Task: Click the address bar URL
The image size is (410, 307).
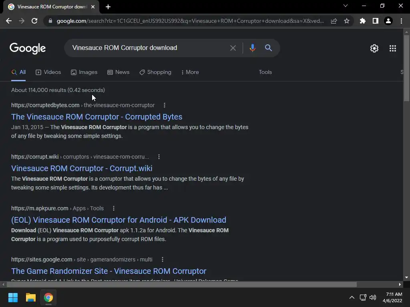Action: click(190, 21)
